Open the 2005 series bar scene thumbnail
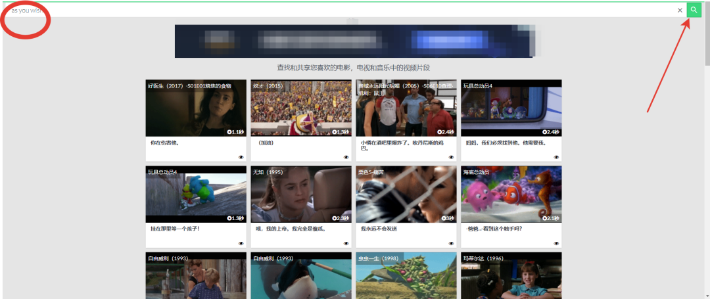The height and width of the screenshot is (299, 710). tap(406, 108)
